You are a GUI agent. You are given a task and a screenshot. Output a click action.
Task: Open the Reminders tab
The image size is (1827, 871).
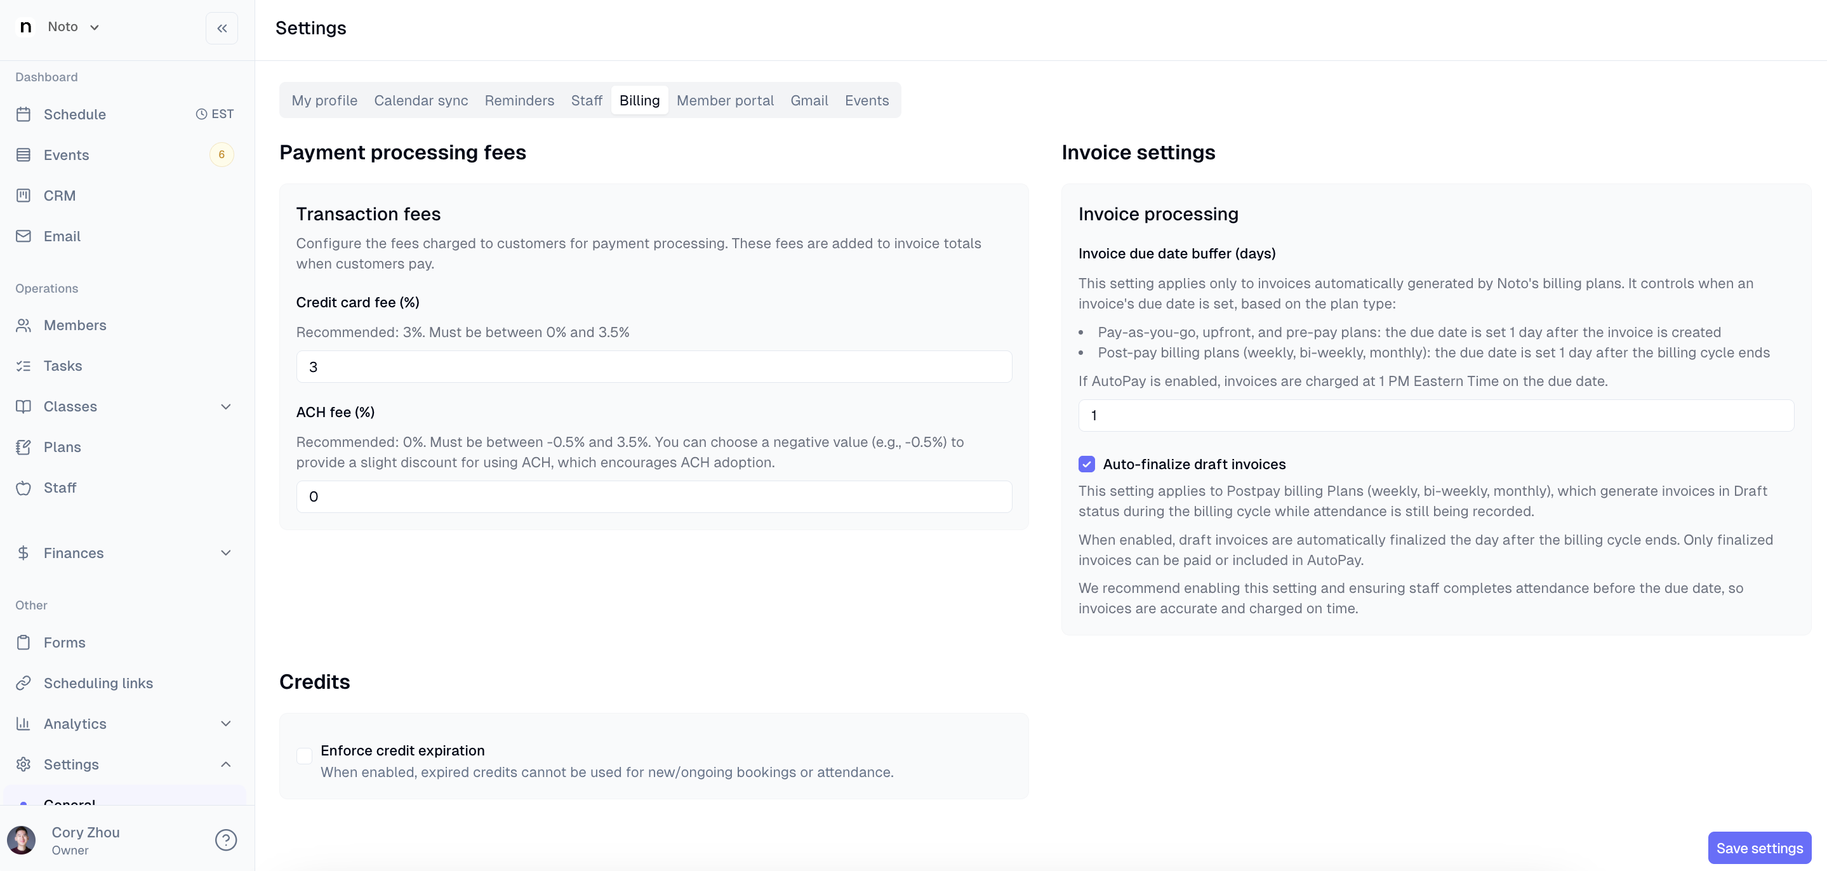(519, 100)
